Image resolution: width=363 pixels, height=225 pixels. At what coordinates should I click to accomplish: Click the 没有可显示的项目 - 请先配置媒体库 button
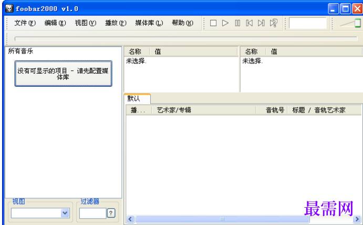pos(63,74)
